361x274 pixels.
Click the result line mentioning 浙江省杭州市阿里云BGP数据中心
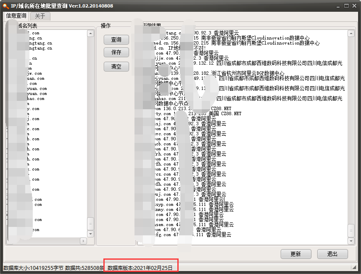click(219, 73)
